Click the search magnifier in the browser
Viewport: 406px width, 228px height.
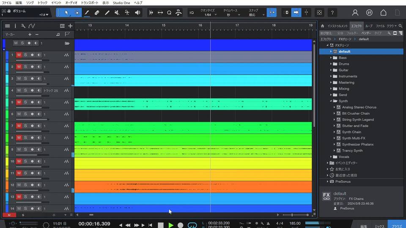click(x=401, y=26)
